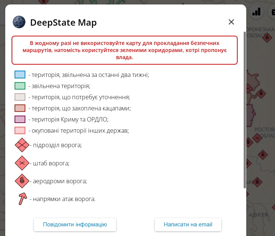The height and width of the screenshot is (236, 275).
Task: Click the map airfield marker near АДИГЕЯ
Action: click(x=257, y=182)
